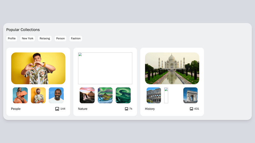The height and width of the screenshot is (143, 255).
Task: Click the image icon next to 431
Action: [192, 109]
